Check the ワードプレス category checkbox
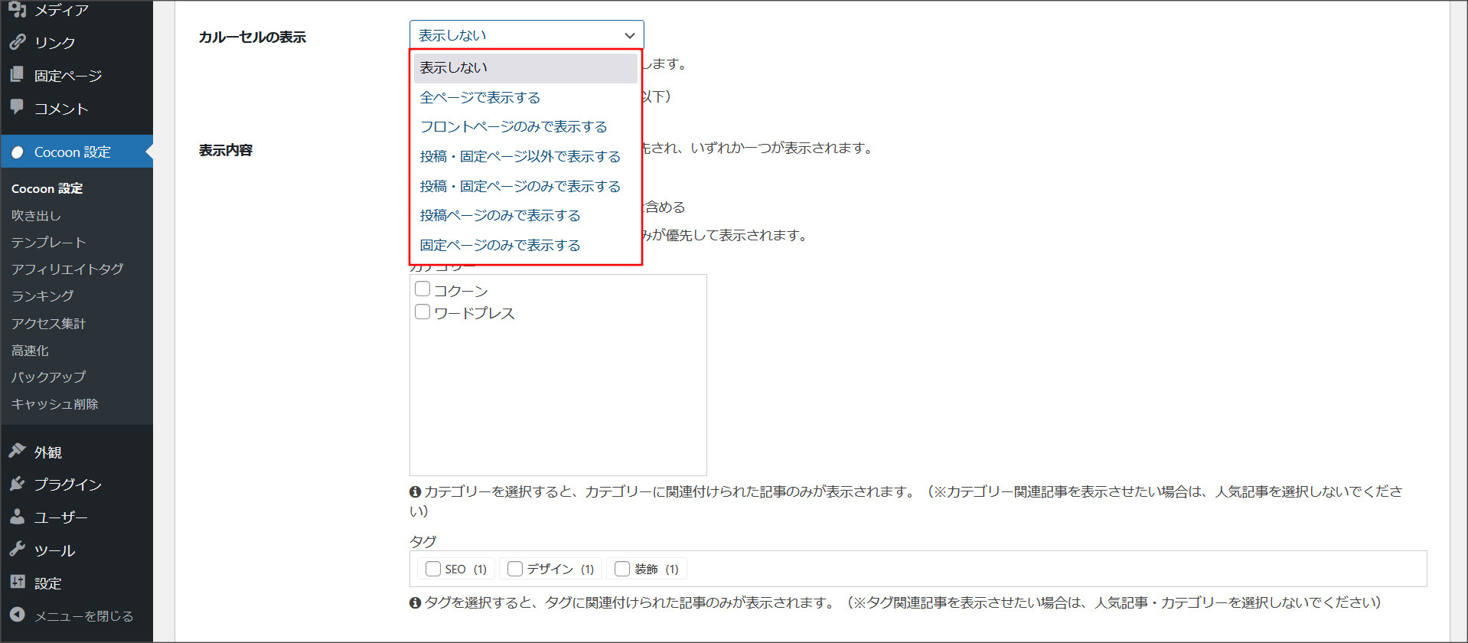 [422, 312]
